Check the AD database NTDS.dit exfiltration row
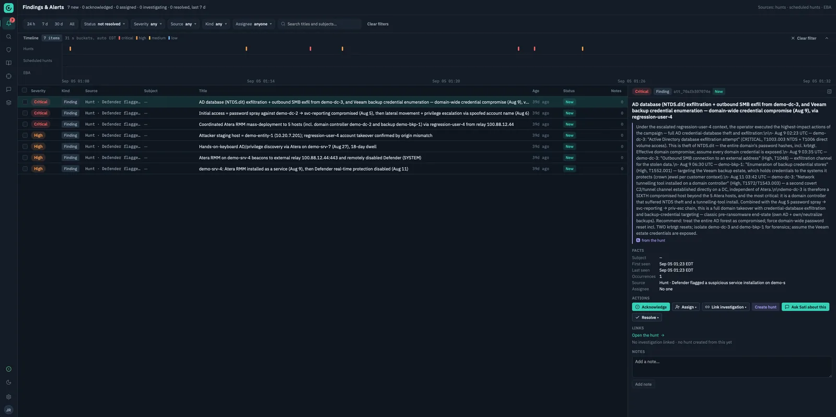The width and height of the screenshot is (836, 417). pos(25,102)
